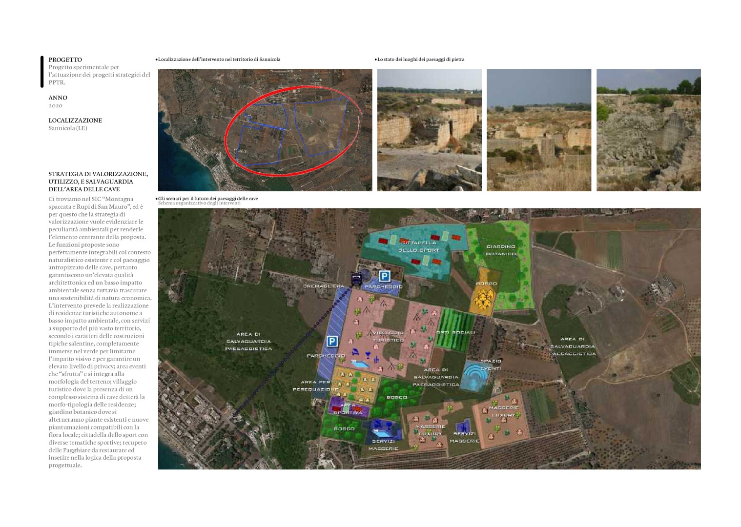Click the ORTI SOCIALI label
The image size is (741, 527).
[455, 332]
